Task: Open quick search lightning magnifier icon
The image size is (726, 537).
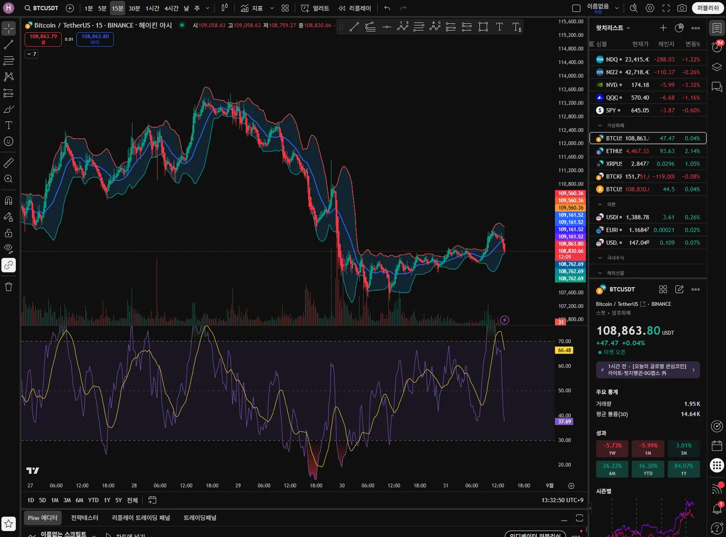Action: pyautogui.click(x=634, y=8)
